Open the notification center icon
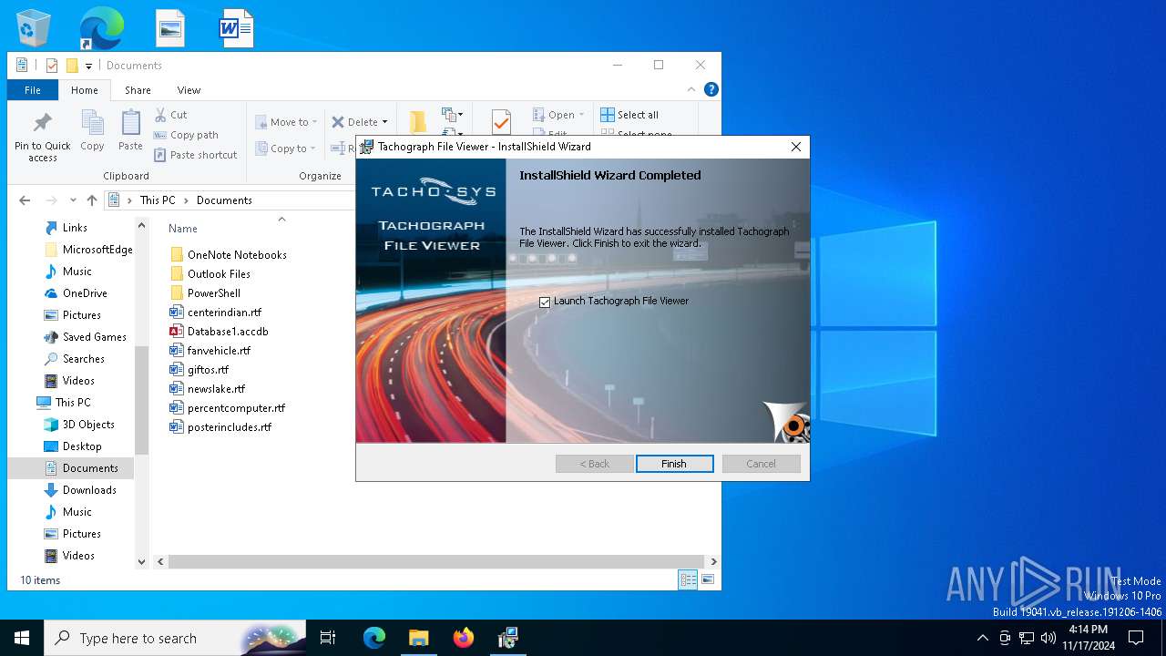The height and width of the screenshot is (656, 1166). click(1136, 638)
